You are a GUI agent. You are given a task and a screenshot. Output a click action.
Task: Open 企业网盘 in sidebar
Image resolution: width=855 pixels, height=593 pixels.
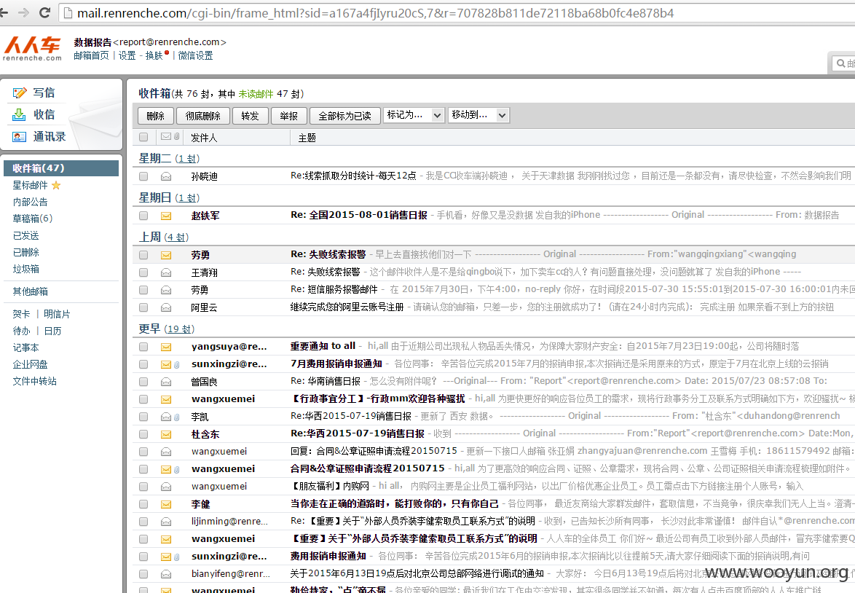pyautogui.click(x=30, y=364)
